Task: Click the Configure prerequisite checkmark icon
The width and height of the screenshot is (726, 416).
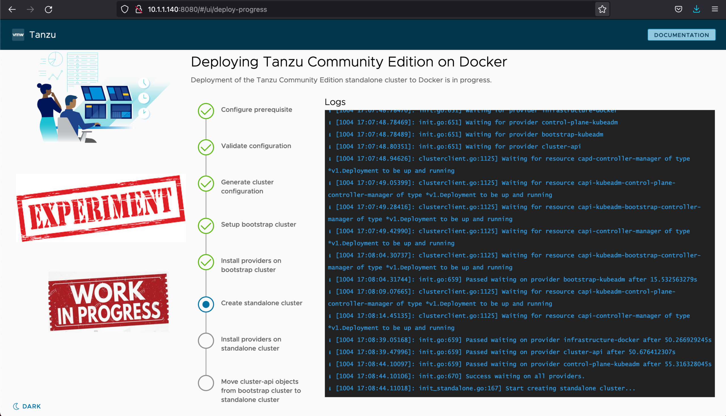Action: coord(206,111)
